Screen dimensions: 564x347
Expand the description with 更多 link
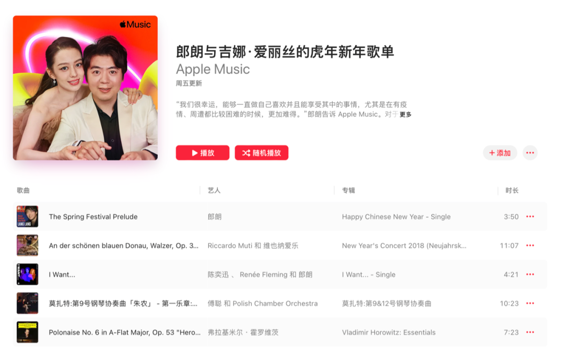click(405, 114)
